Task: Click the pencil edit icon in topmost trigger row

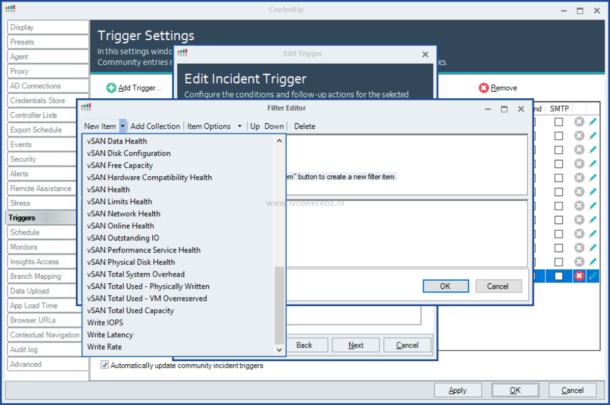Action: click(x=593, y=122)
